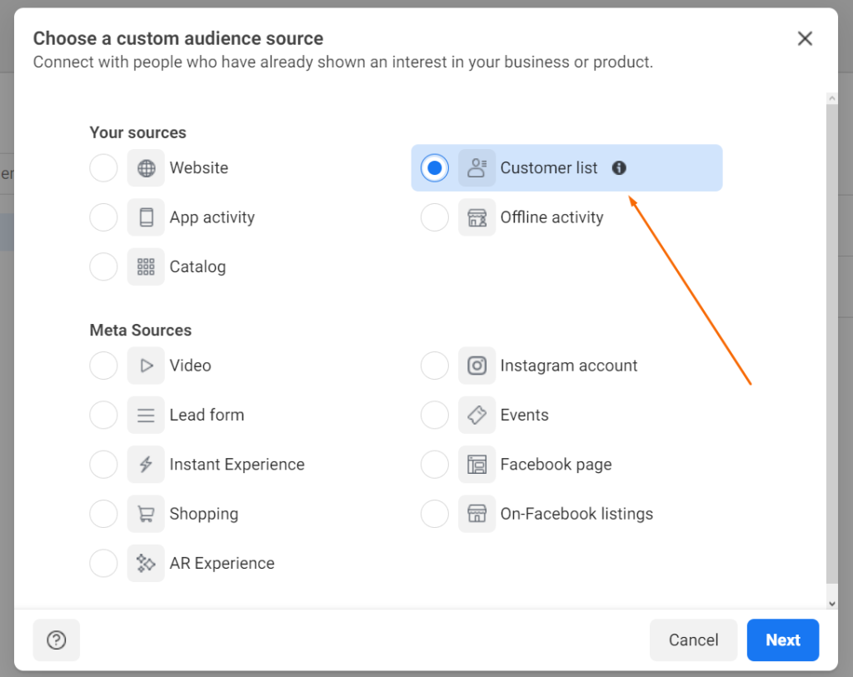Screen dimensions: 853x677
Task: Click the Next button
Action: [783, 640]
